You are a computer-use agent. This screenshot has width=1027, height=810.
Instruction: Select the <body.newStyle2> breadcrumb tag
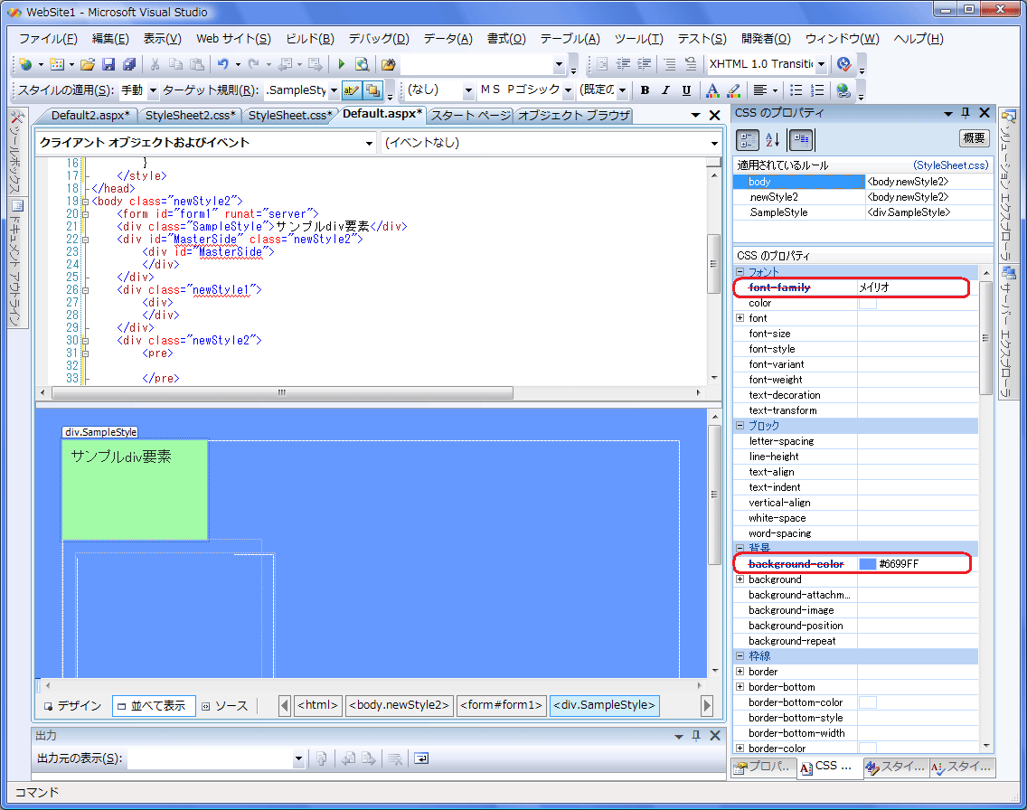pyautogui.click(x=399, y=705)
